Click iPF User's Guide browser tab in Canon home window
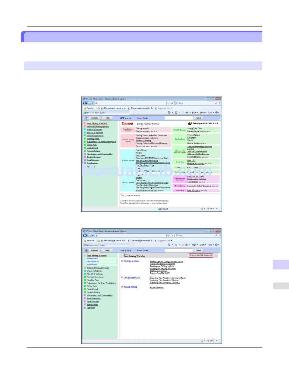This screenshot has width=289, height=374. click(x=106, y=113)
